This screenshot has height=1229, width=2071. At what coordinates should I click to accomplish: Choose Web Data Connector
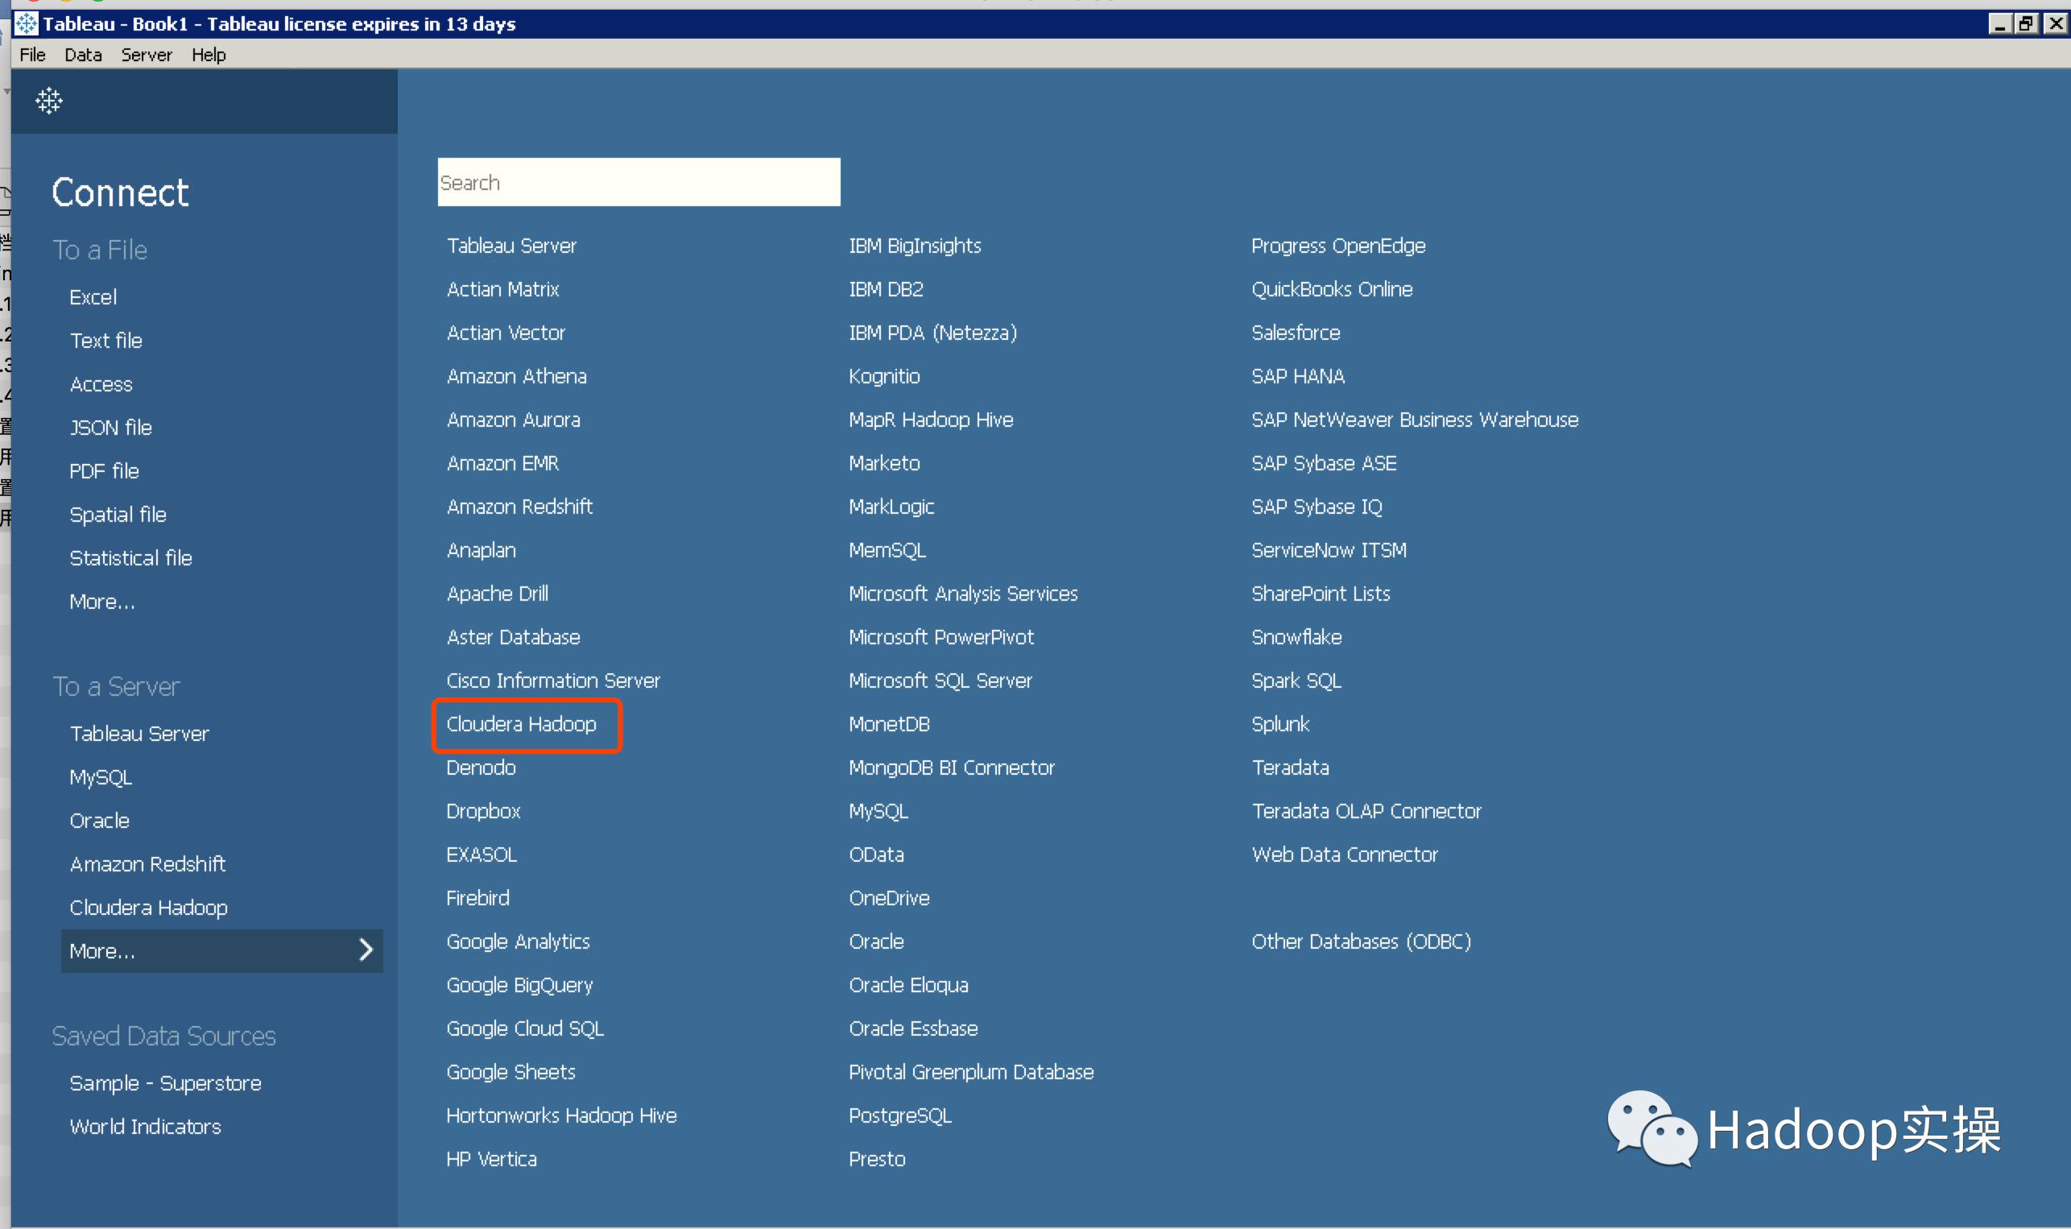(x=1344, y=855)
